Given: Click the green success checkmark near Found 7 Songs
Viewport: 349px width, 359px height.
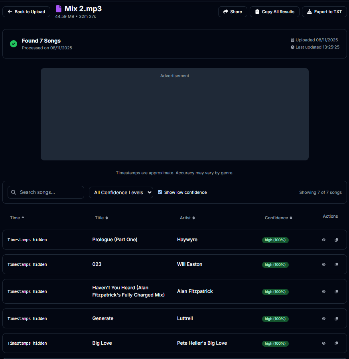Looking at the screenshot, I should 13,44.
